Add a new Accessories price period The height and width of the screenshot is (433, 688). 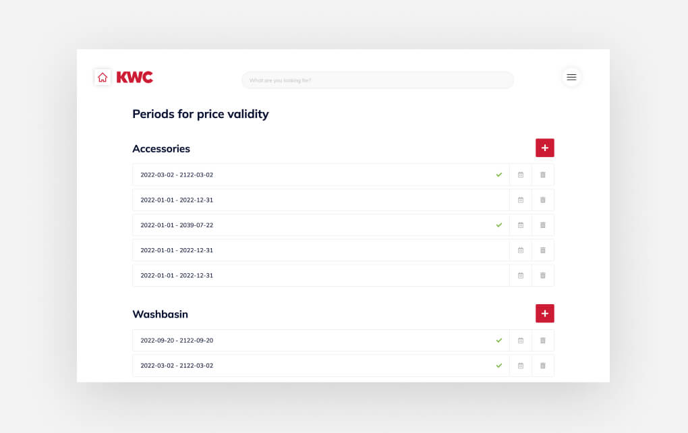[x=544, y=148]
